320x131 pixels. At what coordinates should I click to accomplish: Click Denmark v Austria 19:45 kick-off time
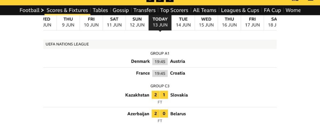(x=160, y=61)
